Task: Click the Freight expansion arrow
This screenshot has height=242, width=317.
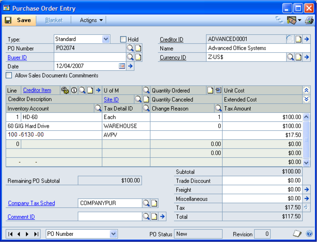Action: 307,189
